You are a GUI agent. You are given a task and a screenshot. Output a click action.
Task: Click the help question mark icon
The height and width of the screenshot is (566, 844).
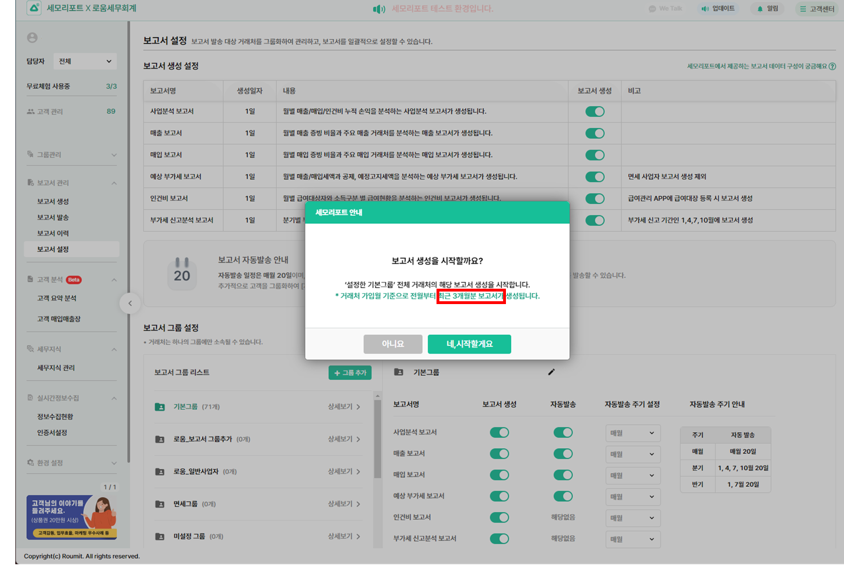[x=832, y=67]
